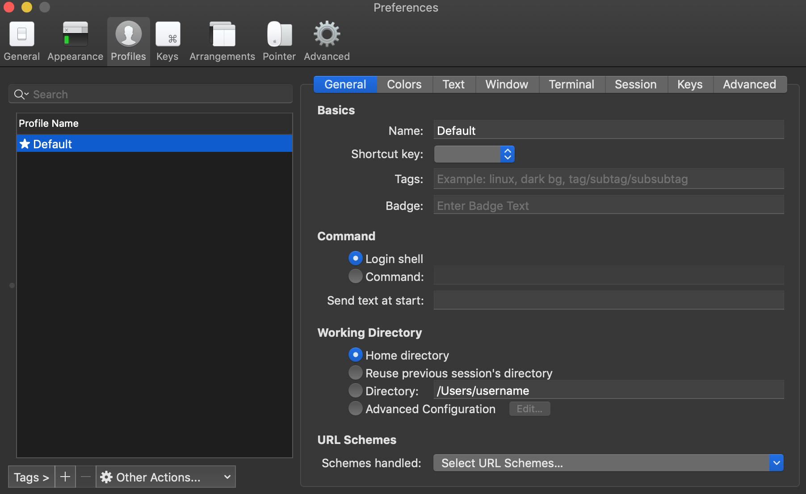Click the Edit... button
The image size is (806, 494).
(529, 409)
